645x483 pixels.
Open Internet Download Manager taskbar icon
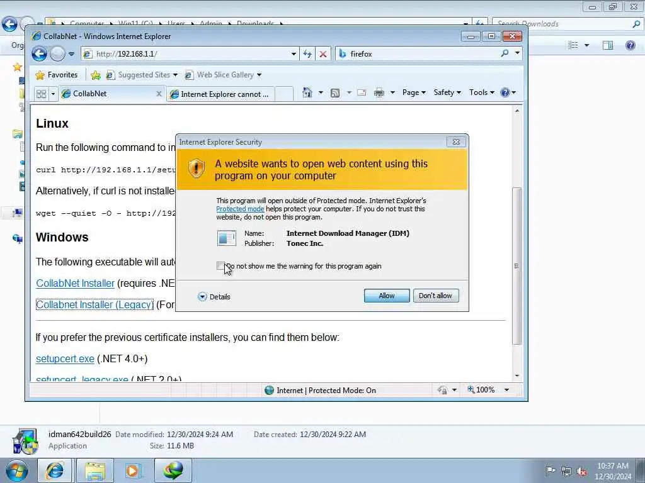click(x=173, y=470)
